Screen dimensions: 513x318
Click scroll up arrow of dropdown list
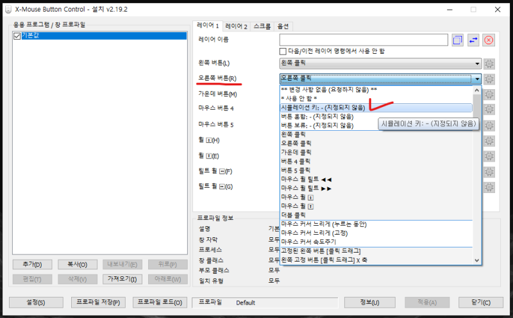477,90
